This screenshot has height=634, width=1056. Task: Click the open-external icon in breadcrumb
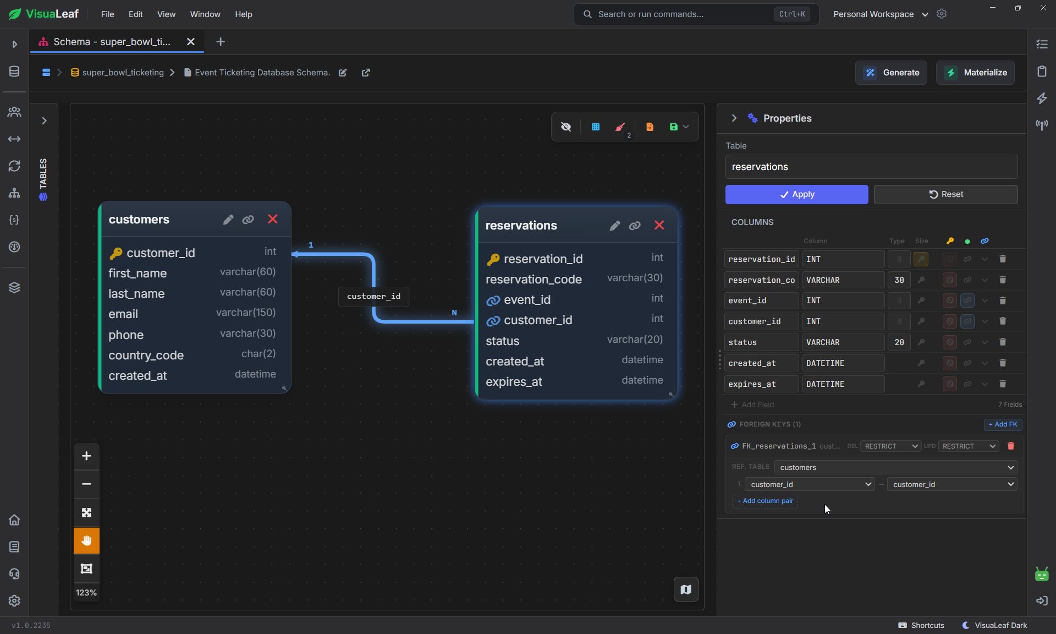tap(366, 73)
